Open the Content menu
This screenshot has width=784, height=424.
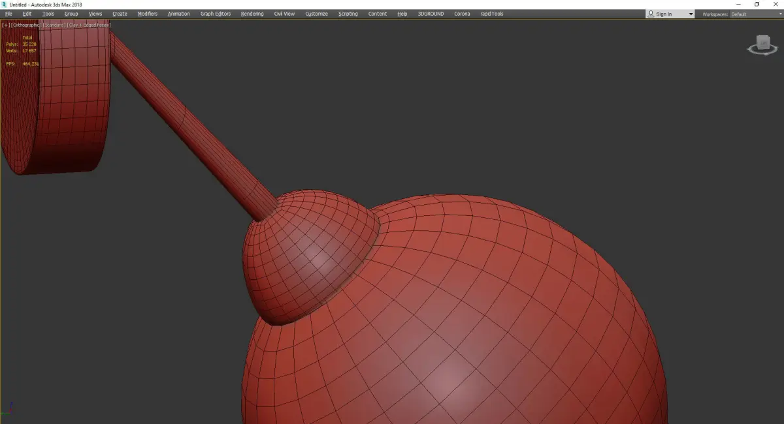(378, 14)
